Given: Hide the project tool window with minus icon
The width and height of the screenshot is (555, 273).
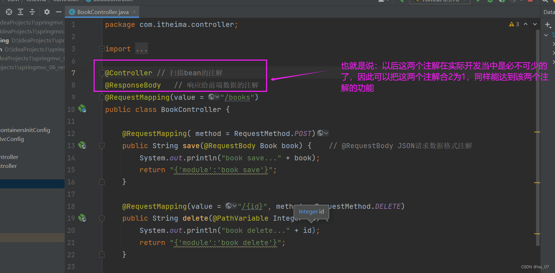Looking at the screenshot, I should (58, 12).
